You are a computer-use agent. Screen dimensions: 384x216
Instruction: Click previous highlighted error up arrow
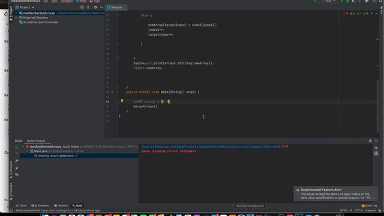tap(371, 13)
